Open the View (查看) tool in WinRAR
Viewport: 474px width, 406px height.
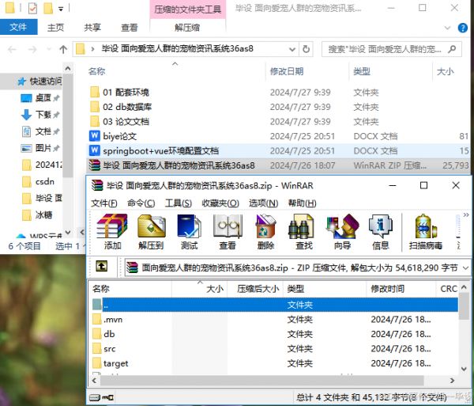228,232
